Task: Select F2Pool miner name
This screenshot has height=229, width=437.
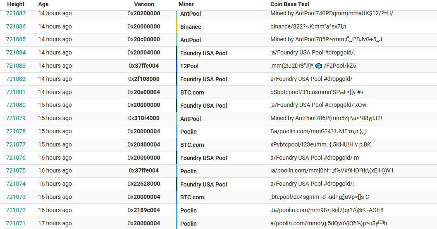Action: [x=189, y=66]
